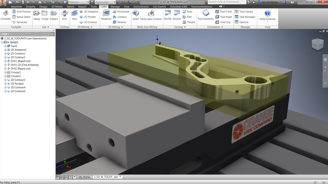Set view to Tool Isometric
Viewport: 328px width, 184px height.
206,15
